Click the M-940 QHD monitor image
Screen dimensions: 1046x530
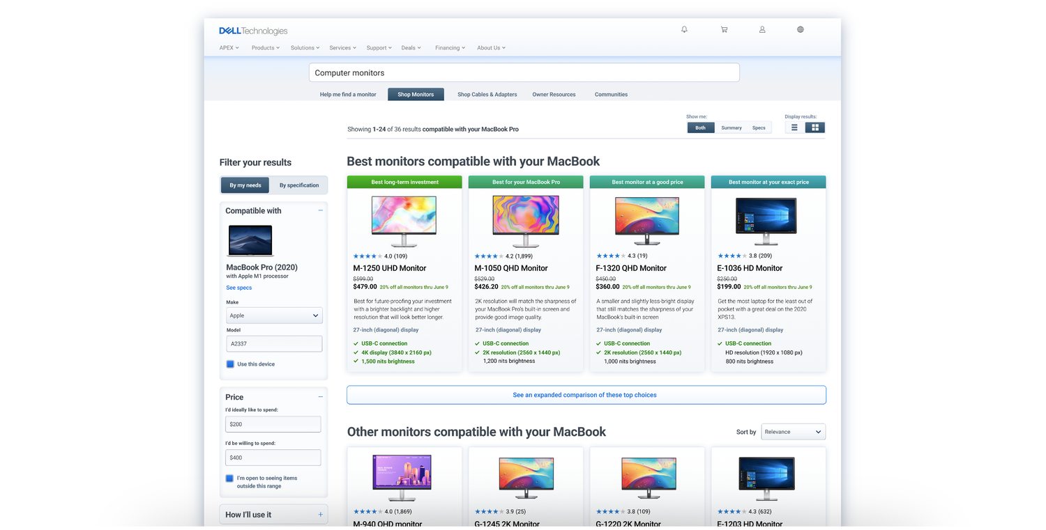pyautogui.click(x=402, y=478)
